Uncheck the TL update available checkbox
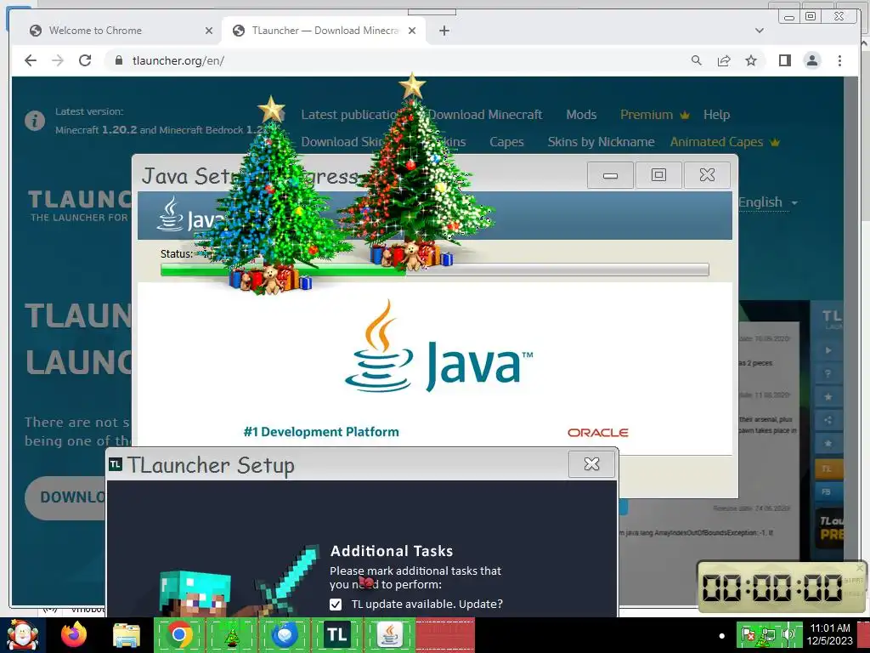This screenshot has height=653, width=870. (335, 605)
